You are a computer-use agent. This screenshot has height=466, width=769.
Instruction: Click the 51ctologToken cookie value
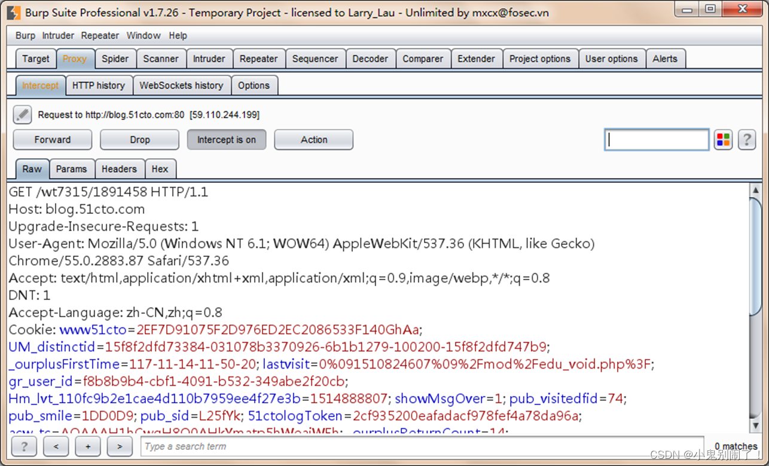tap(466, 416)
